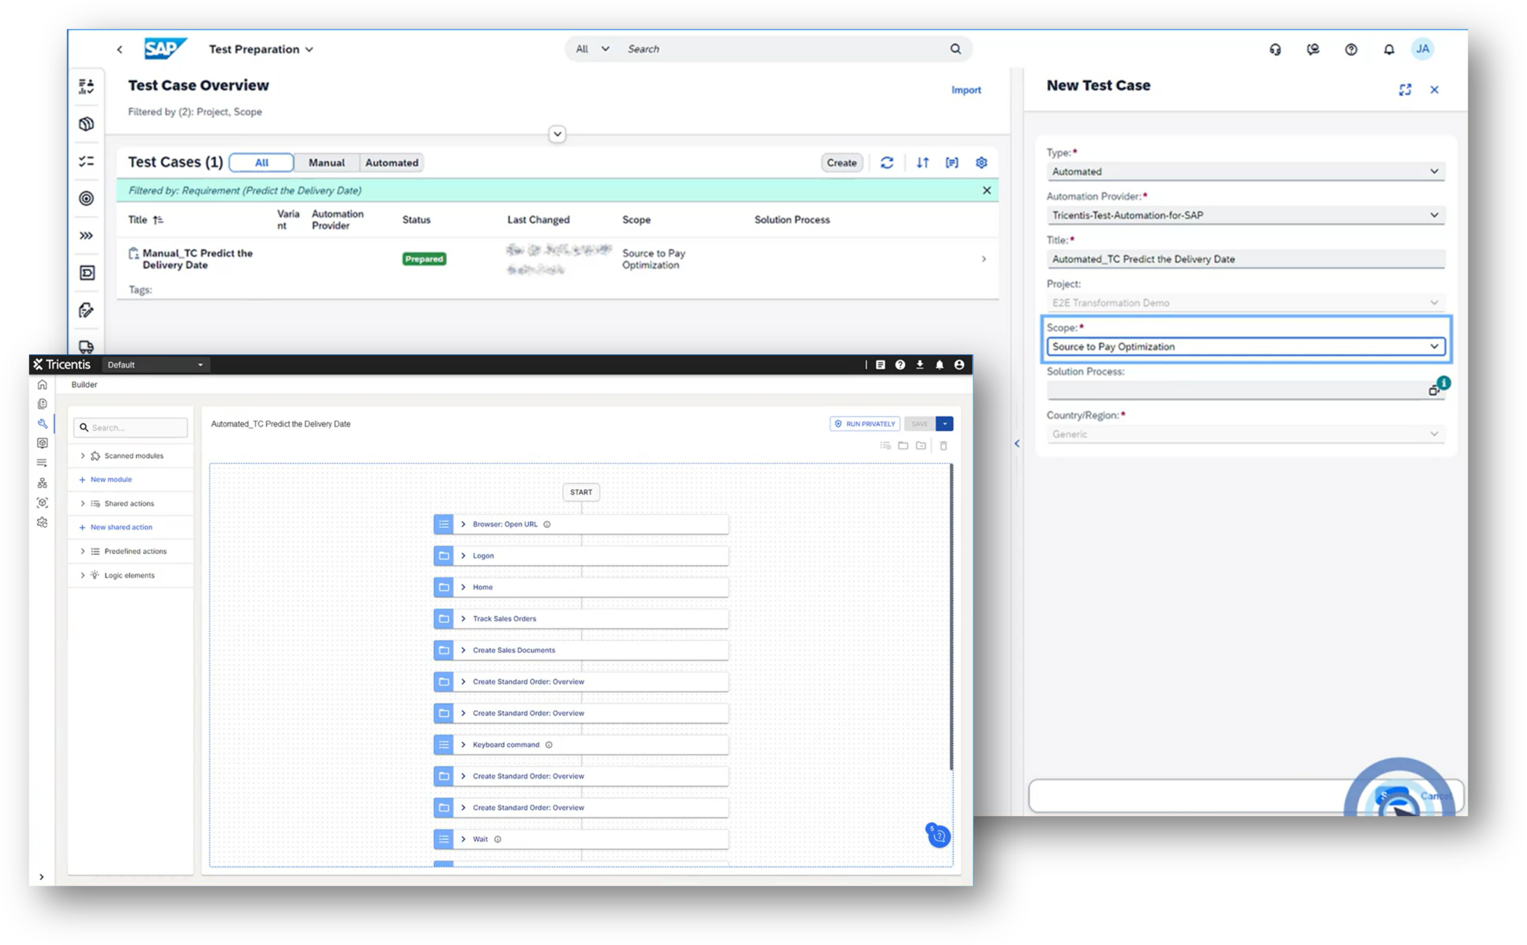
Task: Switch to the Automated tab in Test Cases
Action: (391, 163)
